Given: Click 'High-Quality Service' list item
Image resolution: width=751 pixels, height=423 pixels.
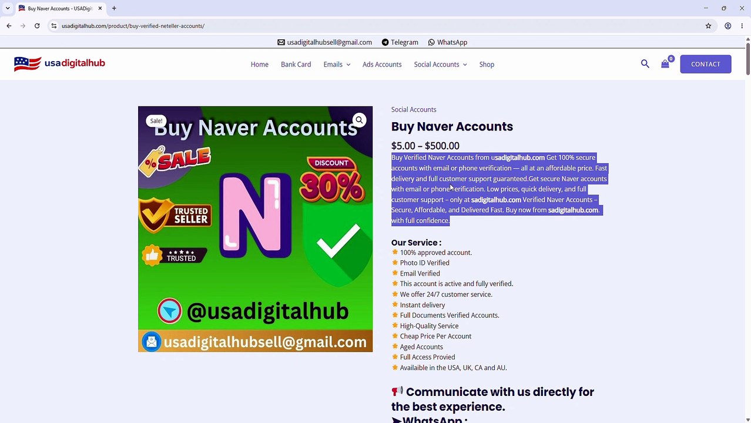Looking at the screenshot, I should (429, 326).
